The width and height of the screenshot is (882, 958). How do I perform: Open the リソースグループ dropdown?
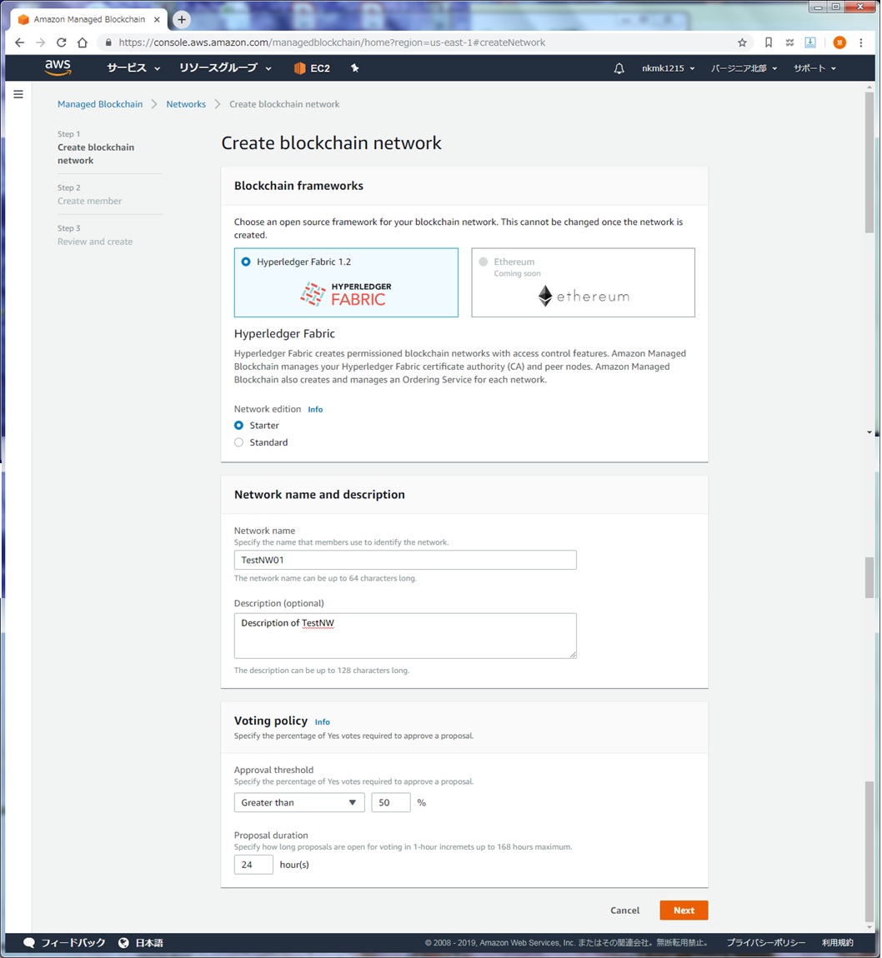coord(225,67)
